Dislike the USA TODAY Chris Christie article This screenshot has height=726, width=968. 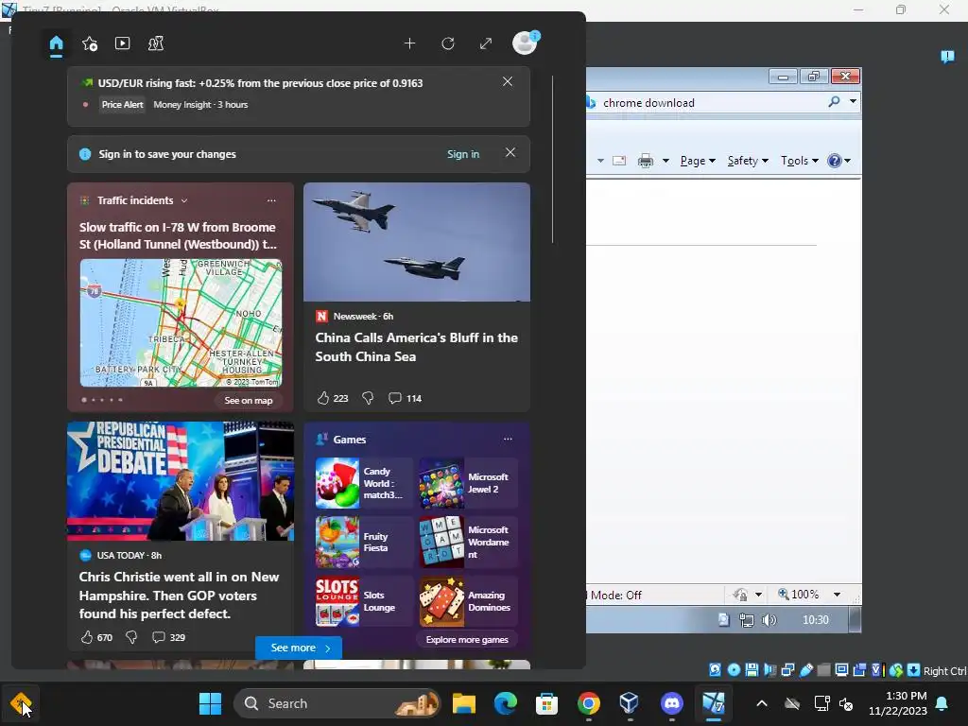131,637
